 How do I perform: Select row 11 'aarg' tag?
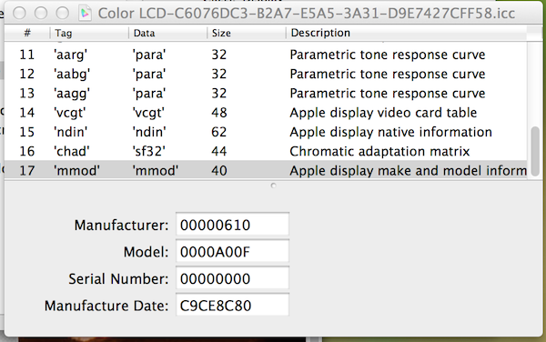point(266,55)
